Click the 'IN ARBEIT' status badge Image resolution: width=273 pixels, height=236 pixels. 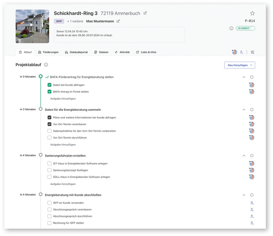(245, 28)
